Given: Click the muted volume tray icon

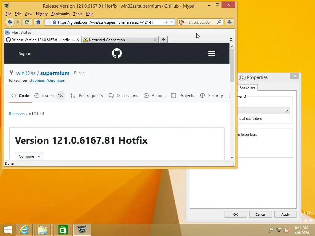Looking at the screenshot, I should click(x=286, y=230).
